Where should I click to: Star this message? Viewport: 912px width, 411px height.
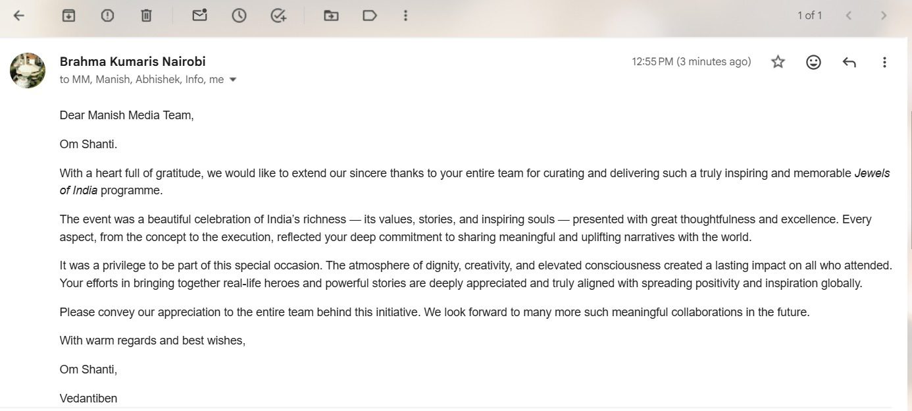pyautogui.click(x=778, y=62)
